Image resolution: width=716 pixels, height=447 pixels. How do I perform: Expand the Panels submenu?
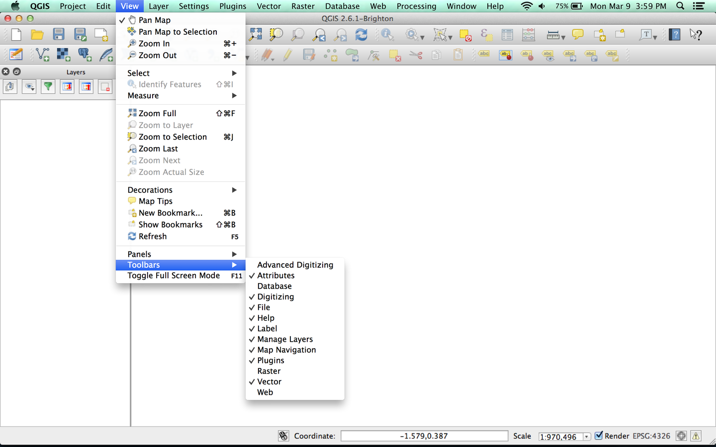pos(180,254)
